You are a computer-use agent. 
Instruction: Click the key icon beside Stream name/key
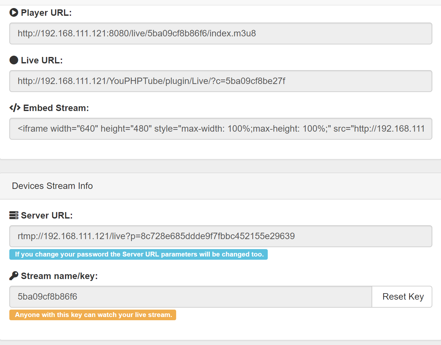click(x=14, y=275)
